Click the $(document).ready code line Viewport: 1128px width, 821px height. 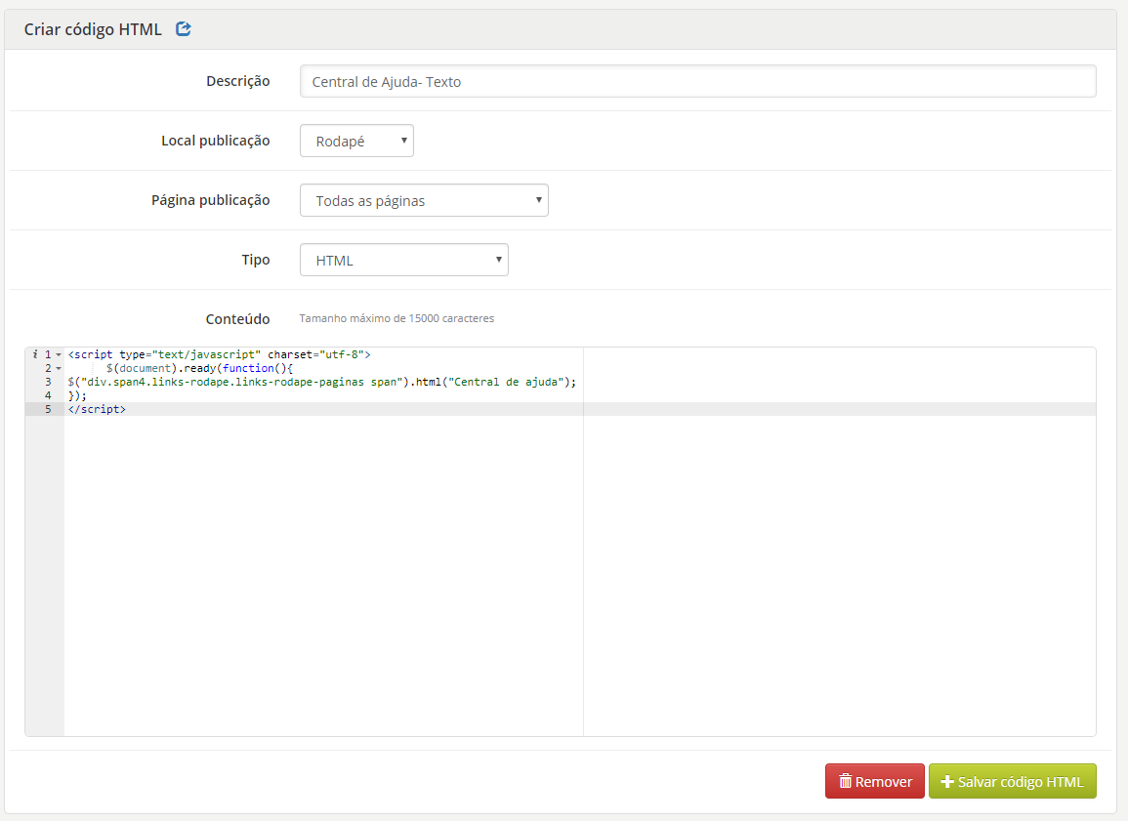199,368
